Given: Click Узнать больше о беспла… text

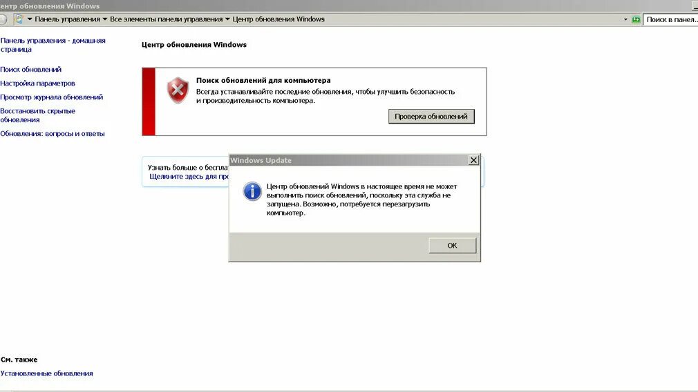Looking at the screenshot, I should [x=188, y=168].
